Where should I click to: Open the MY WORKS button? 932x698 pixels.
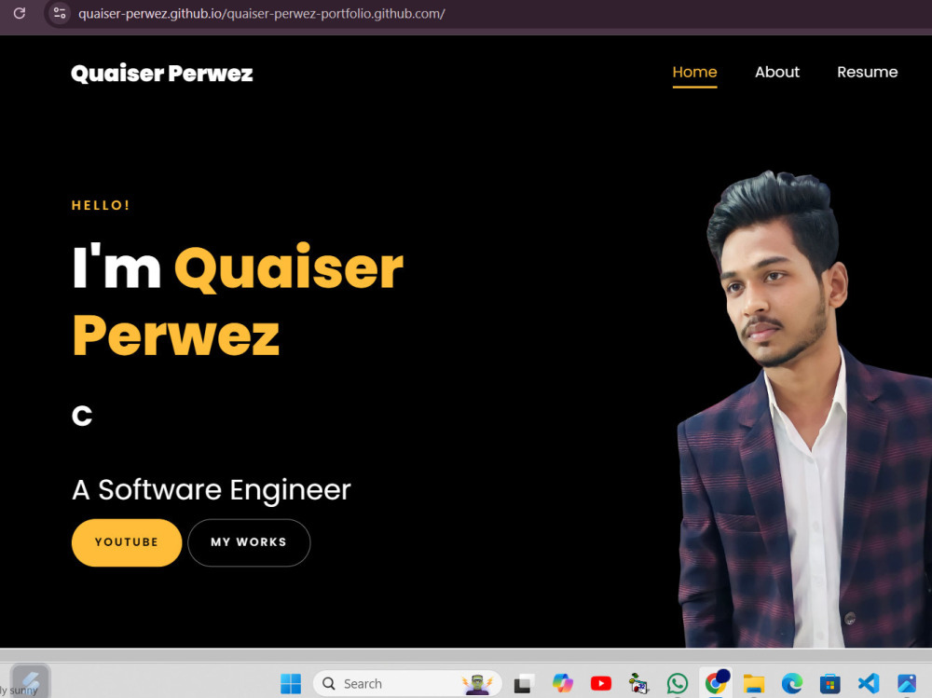coord(249,542)
